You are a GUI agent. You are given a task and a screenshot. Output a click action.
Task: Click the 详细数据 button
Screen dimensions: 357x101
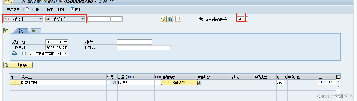click(18, 65)
